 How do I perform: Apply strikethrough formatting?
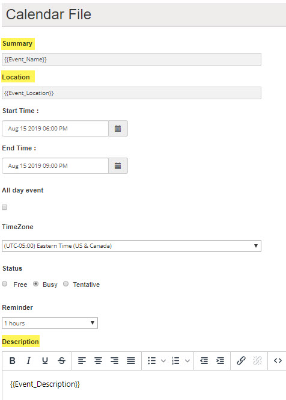61,360
